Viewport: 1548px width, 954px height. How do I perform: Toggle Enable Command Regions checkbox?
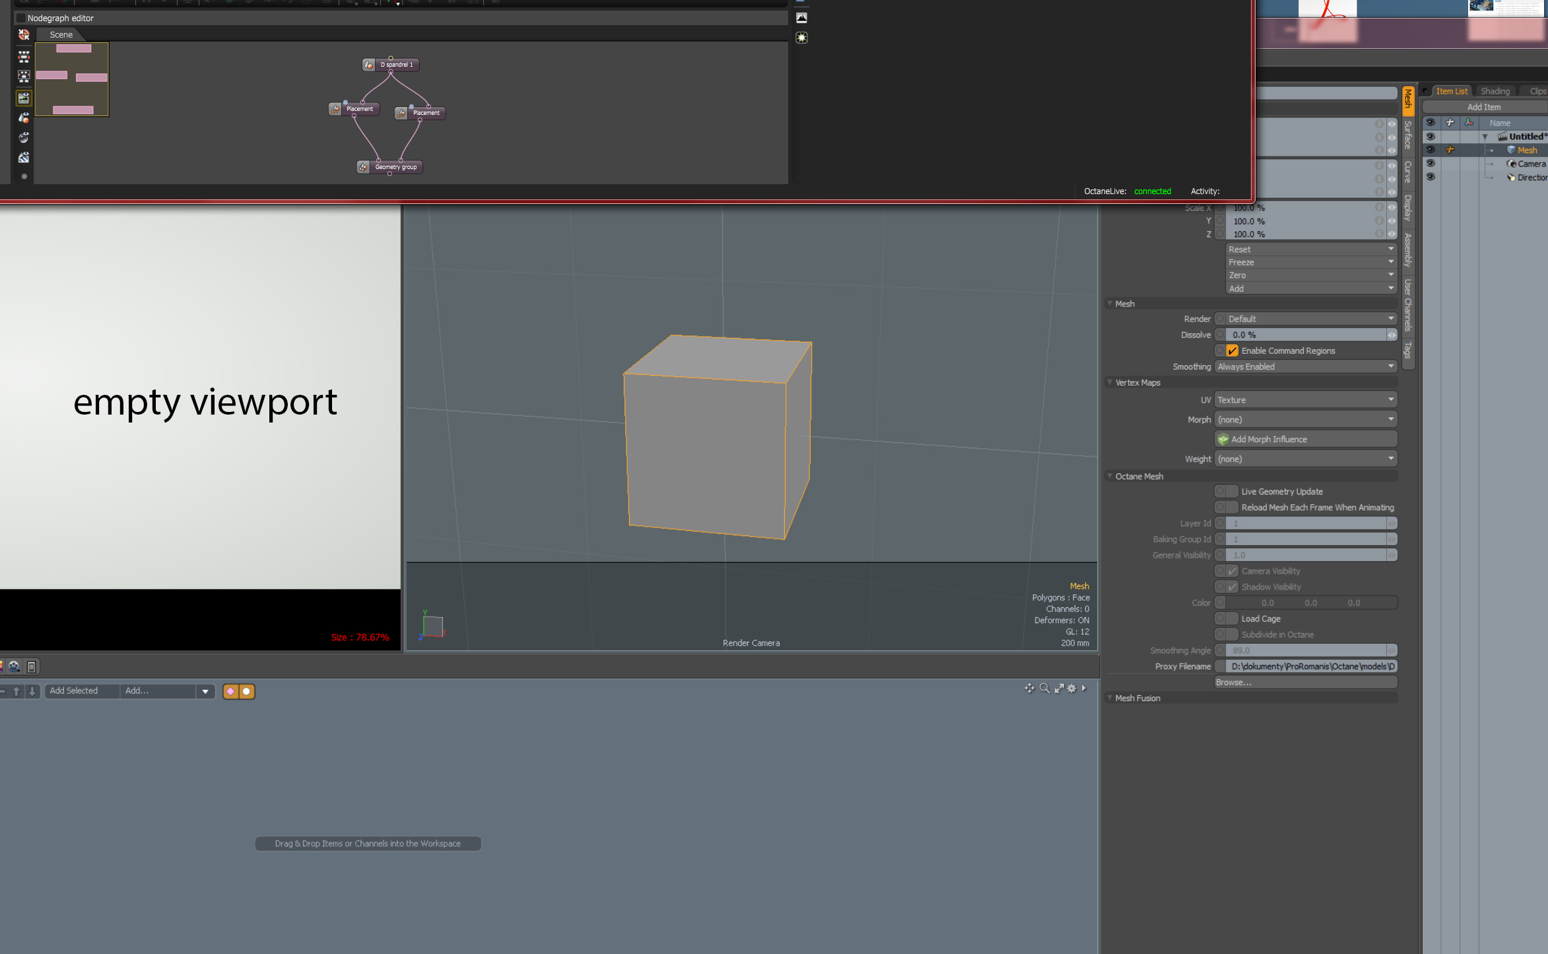(x=1232, y=351)
